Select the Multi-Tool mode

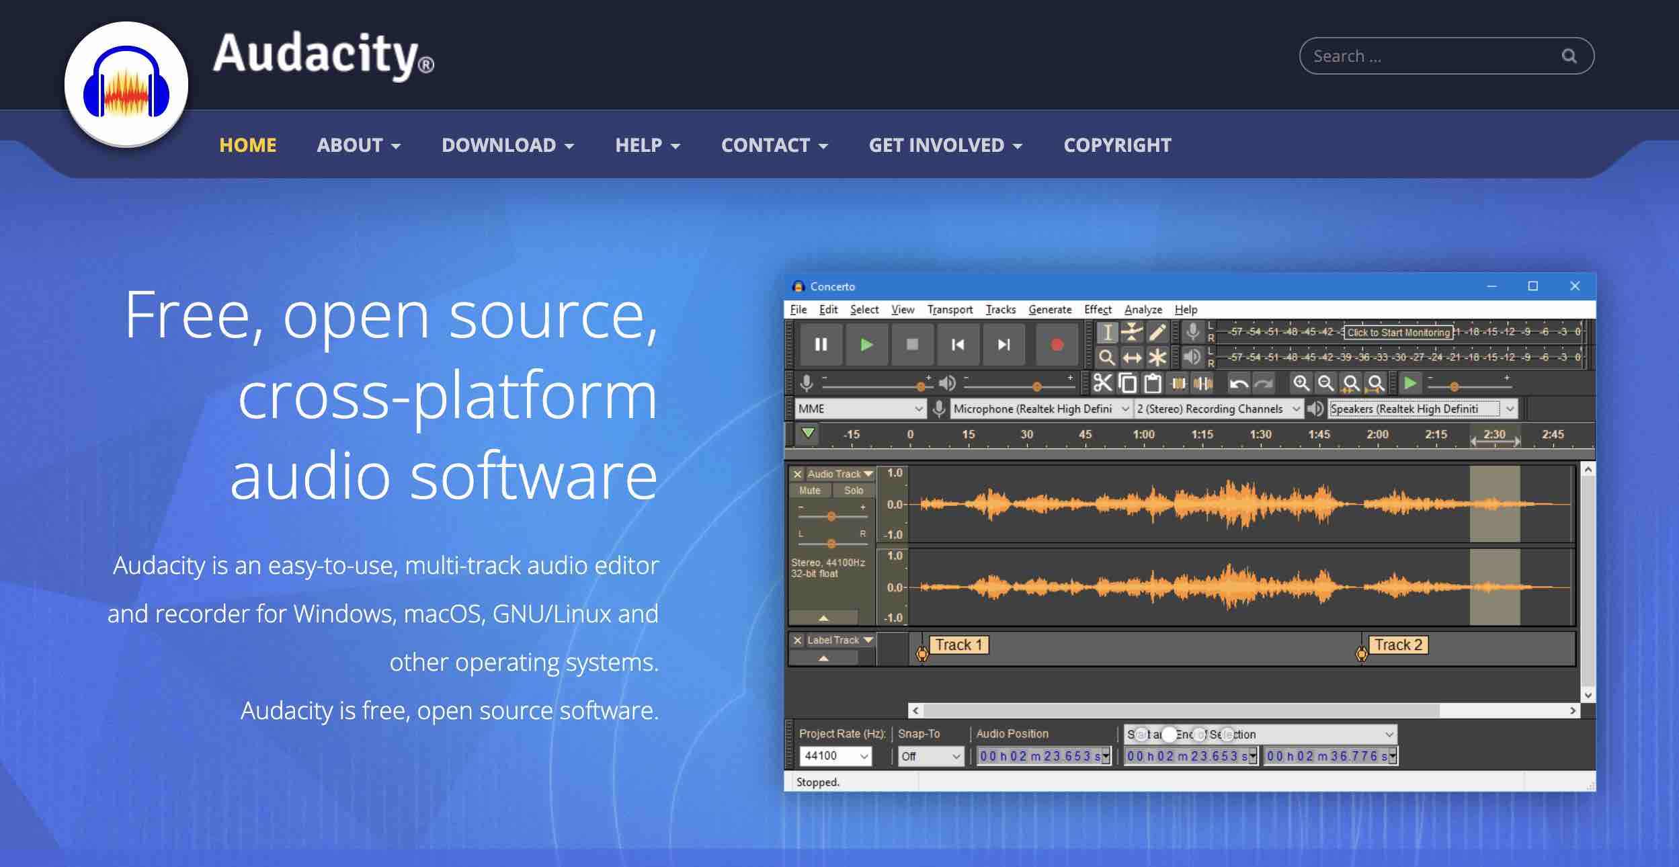(1157, 358)
